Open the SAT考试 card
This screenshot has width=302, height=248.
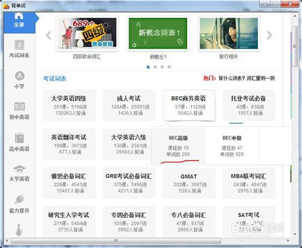tap(249, 221)
